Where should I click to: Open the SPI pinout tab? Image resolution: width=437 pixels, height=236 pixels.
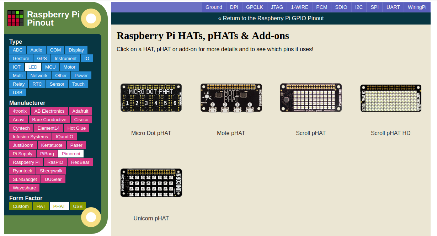click(x=374, y=7)
